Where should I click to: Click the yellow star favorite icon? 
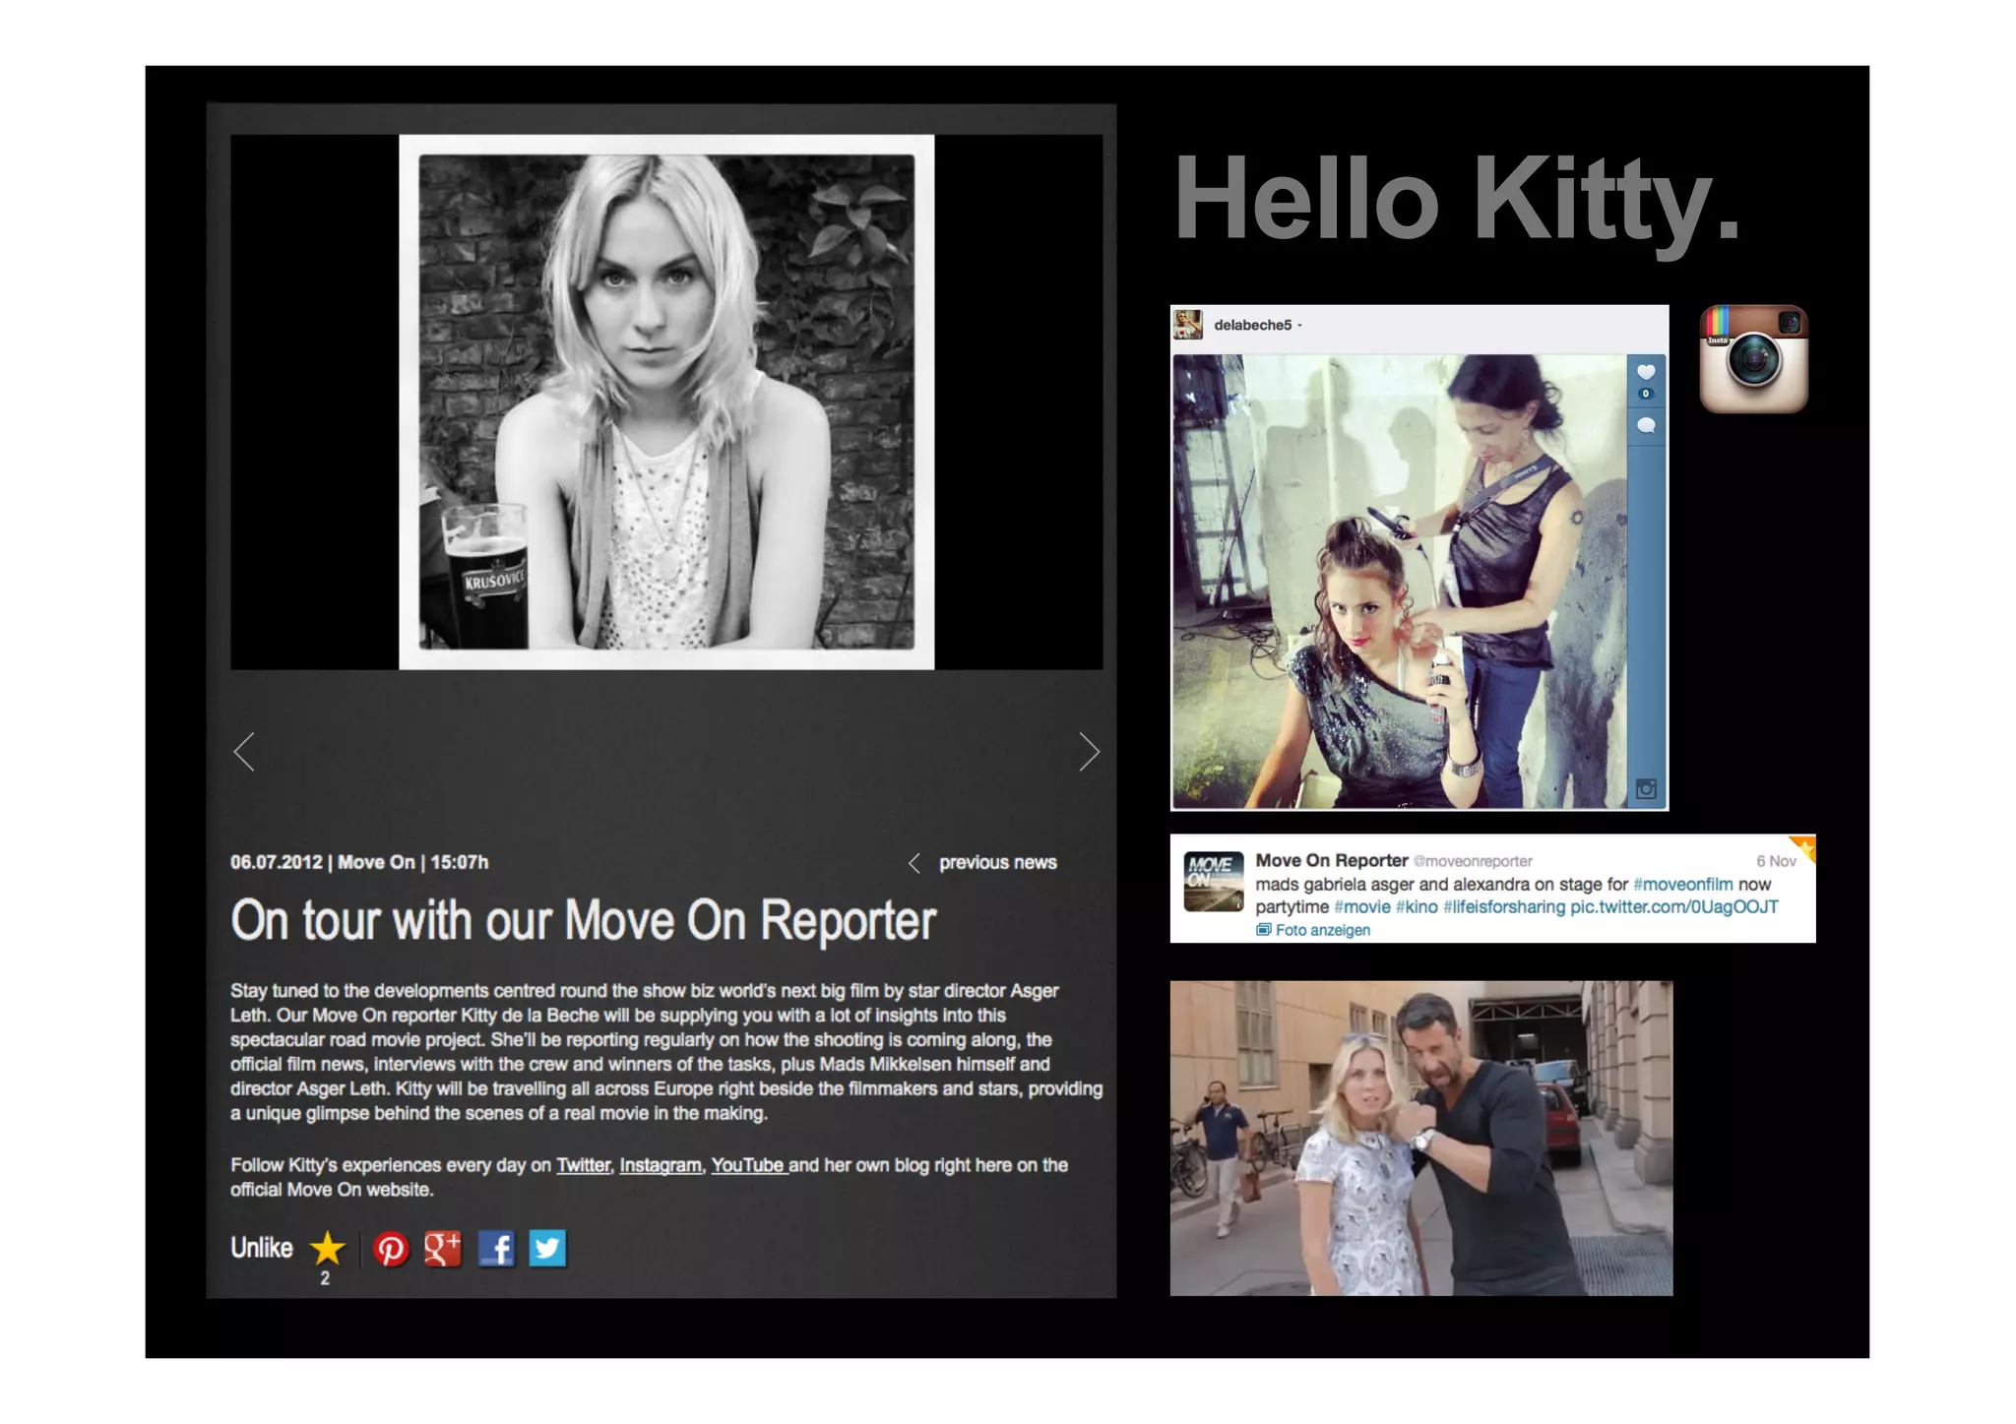(x=327, y=1249)
